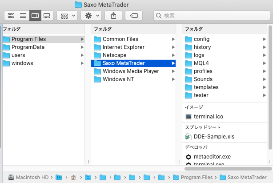Screen dimensions: 273x183
Task: Open the Windows NT folder
Action: coord(133,79)
